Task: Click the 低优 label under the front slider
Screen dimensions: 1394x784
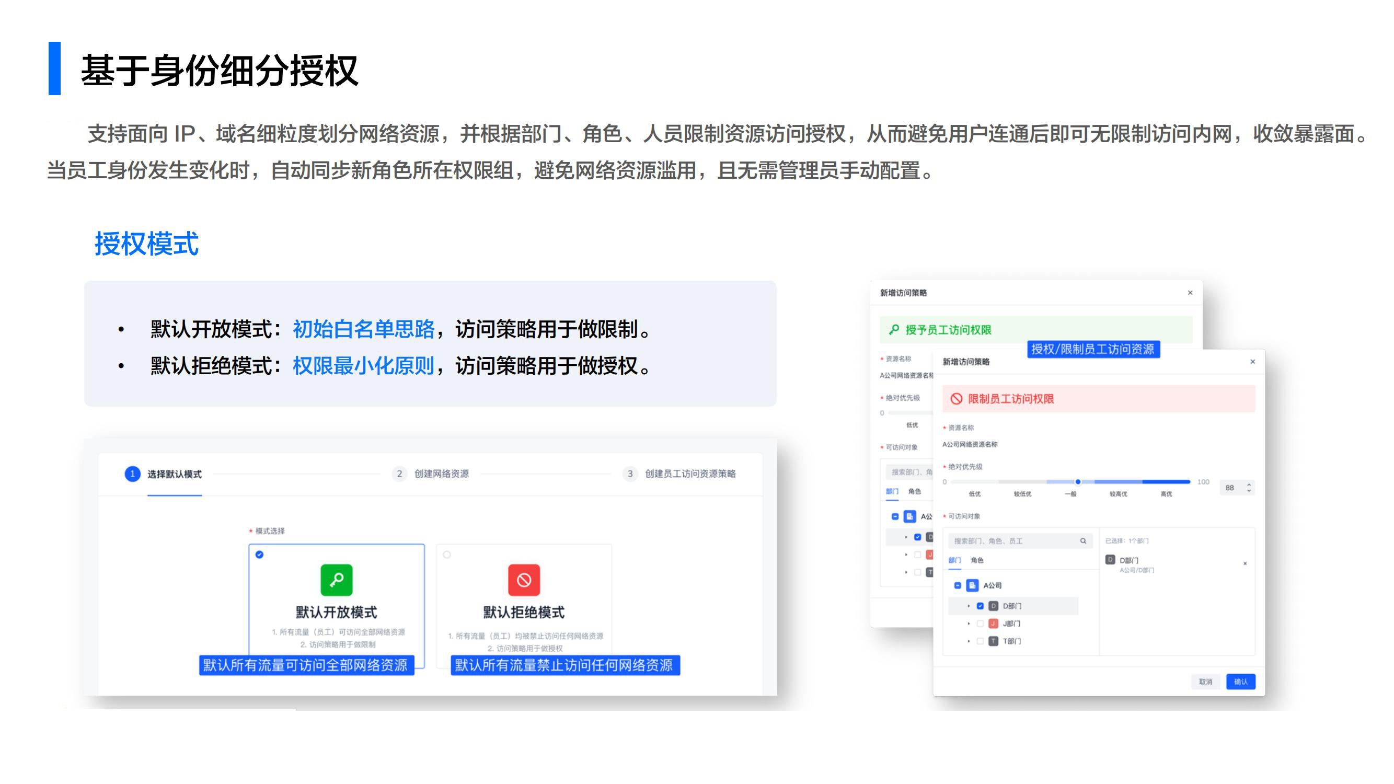Action: [975, 493]
